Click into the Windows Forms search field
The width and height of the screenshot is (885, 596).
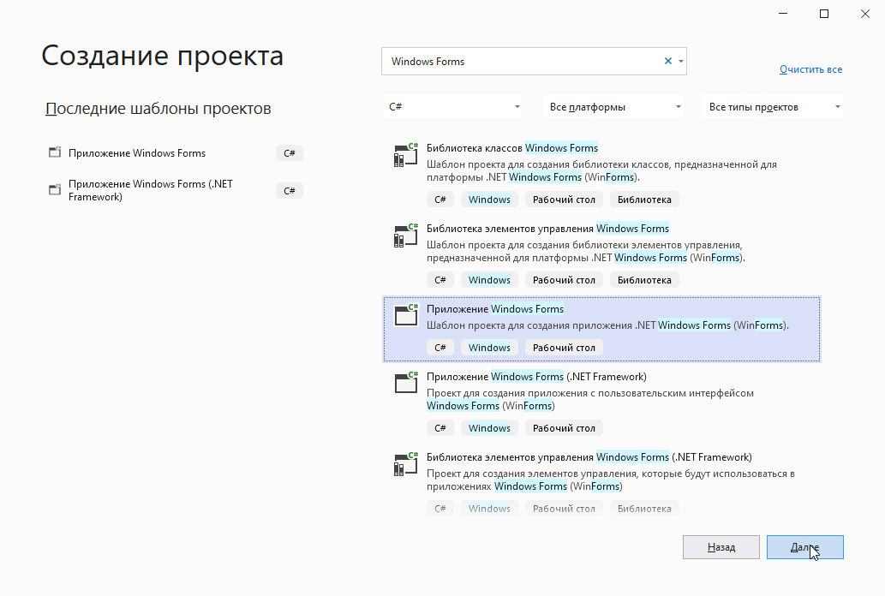tap(523, 62)
